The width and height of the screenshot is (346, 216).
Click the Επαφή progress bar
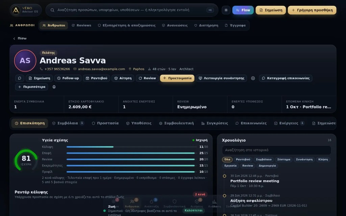131,153
